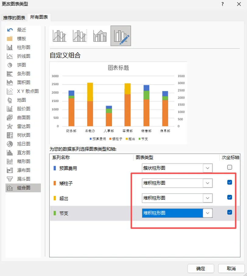Select the Combo chart (组合图) category

(23, 188)
